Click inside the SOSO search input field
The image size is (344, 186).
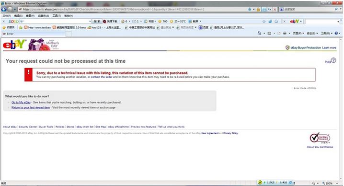(56, 21)
